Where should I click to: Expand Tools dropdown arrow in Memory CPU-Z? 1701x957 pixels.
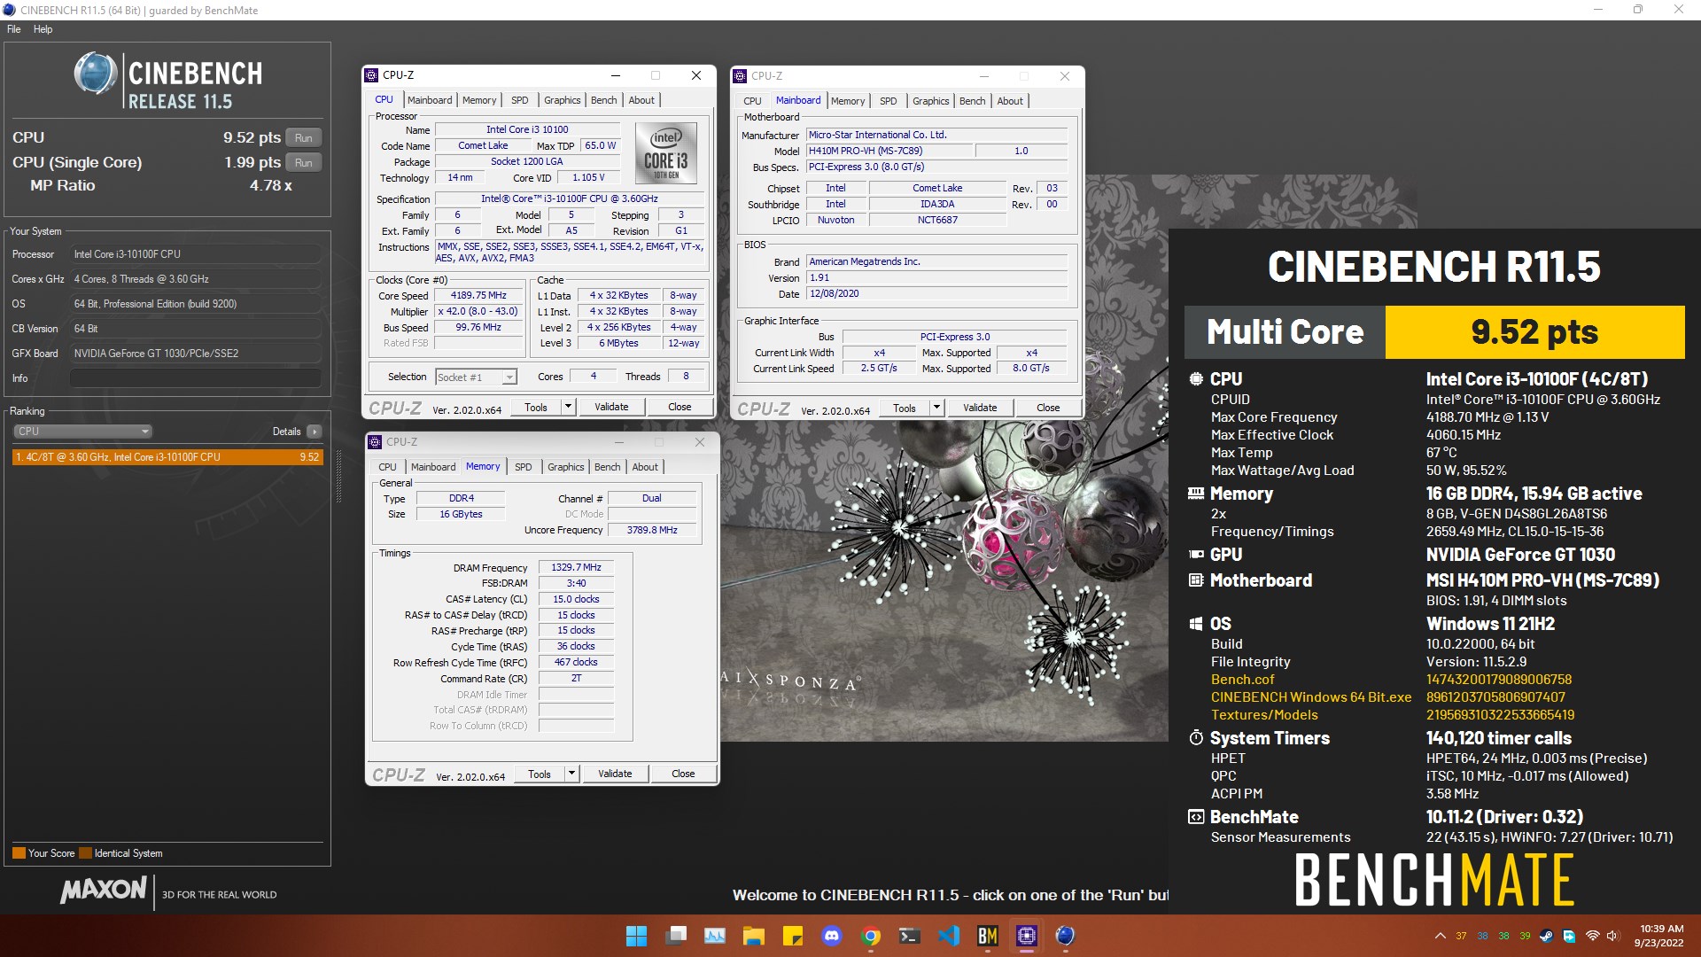572,774
